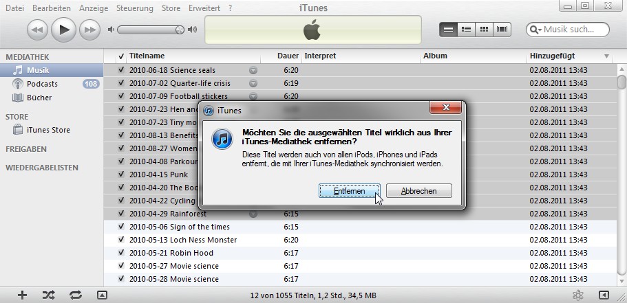
Task: Open the Anzeige menu
Action: (94, 8)
